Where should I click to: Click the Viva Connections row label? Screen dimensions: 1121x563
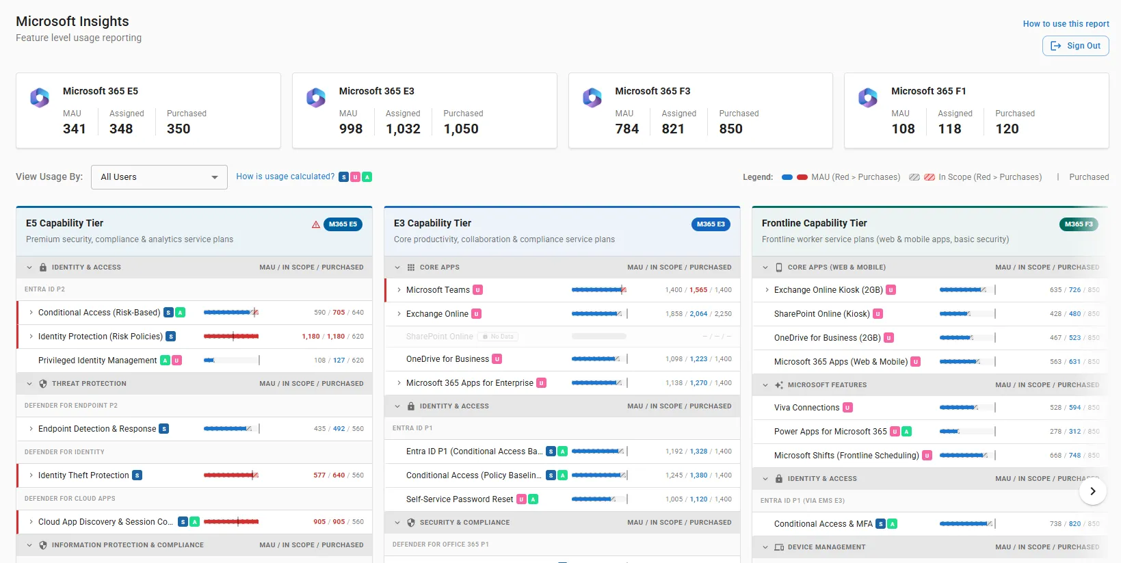point(806,408)
